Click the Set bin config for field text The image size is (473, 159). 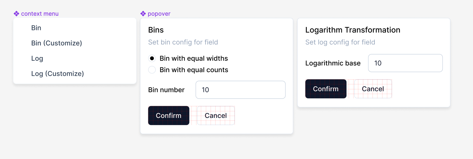pyautogui.click(x=183, y=42)
